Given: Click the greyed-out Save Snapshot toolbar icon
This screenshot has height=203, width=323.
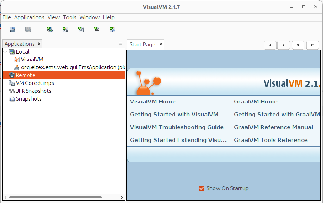Looking at the screenshot, I should pos(28,29).
